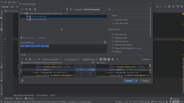Open Commit button dropdown arrow
Screen dimensions: 184x103
click(x=136, y=81)
